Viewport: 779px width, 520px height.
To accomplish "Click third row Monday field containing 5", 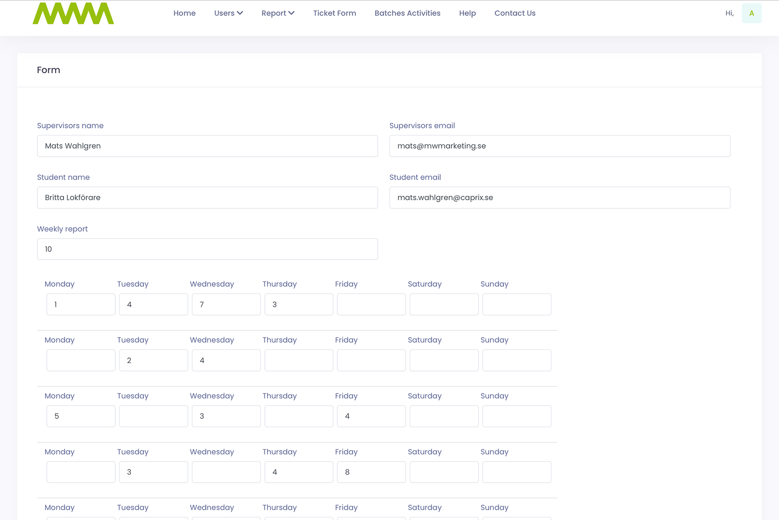I will click(x=81, y=416).
